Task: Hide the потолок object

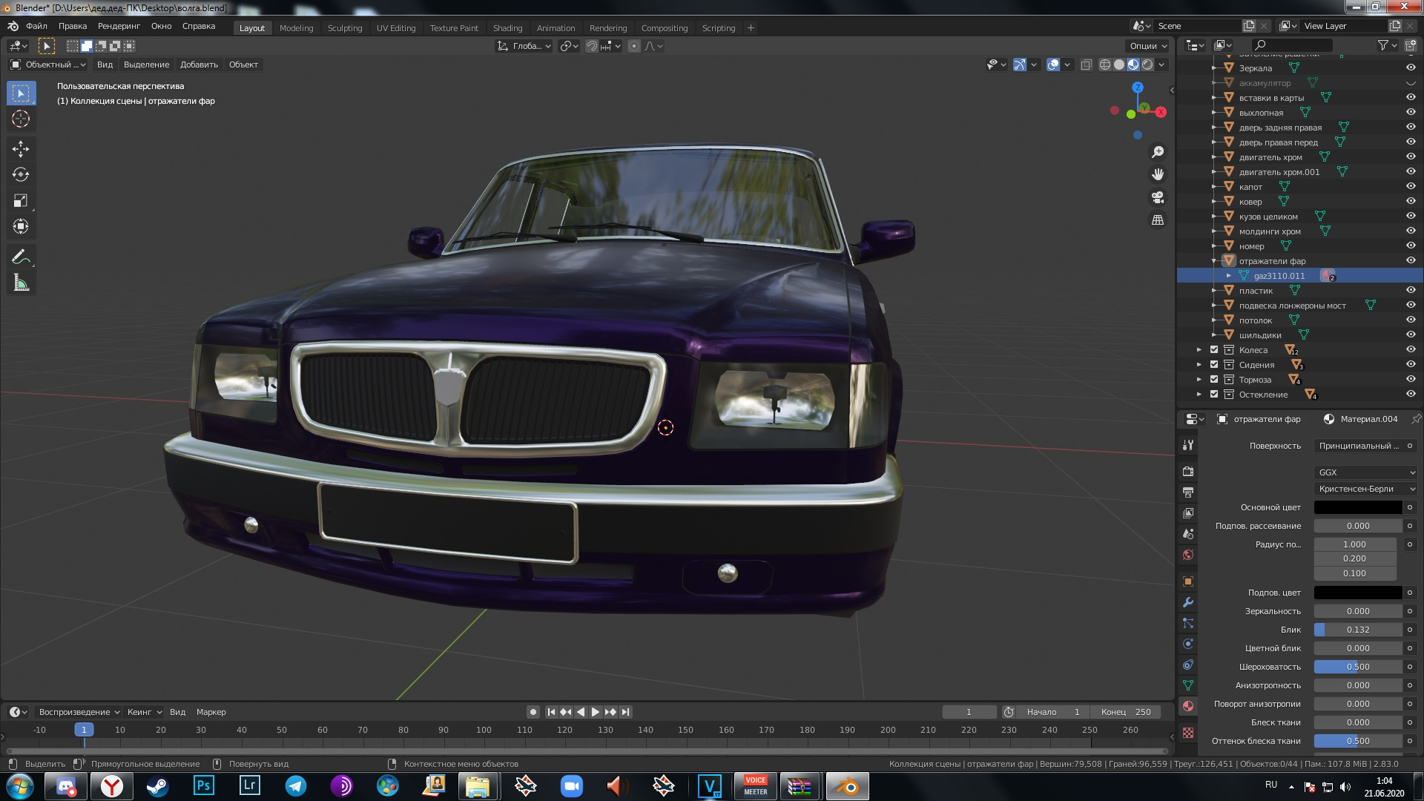Action: point(1411,320)
